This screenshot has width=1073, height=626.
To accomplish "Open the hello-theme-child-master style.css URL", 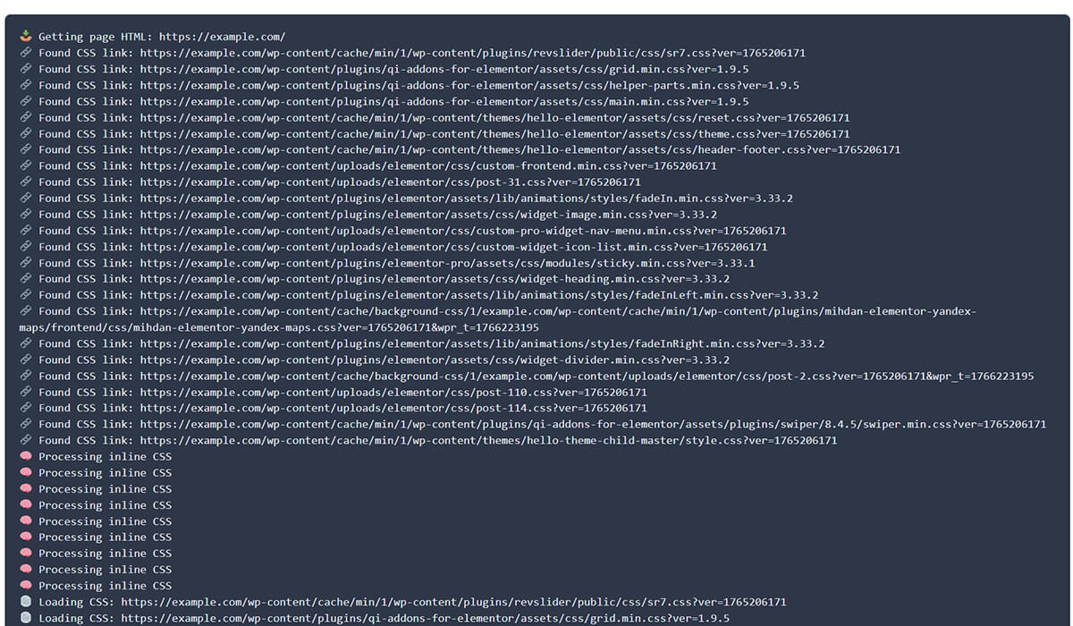I will tap(488, 440).
